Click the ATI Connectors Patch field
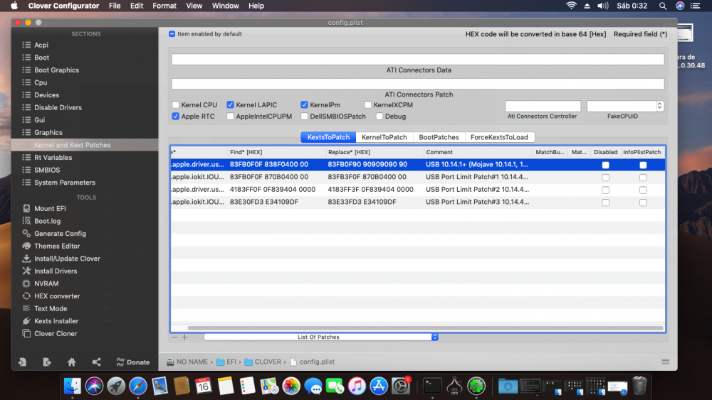712x400 pixels. 418,84
